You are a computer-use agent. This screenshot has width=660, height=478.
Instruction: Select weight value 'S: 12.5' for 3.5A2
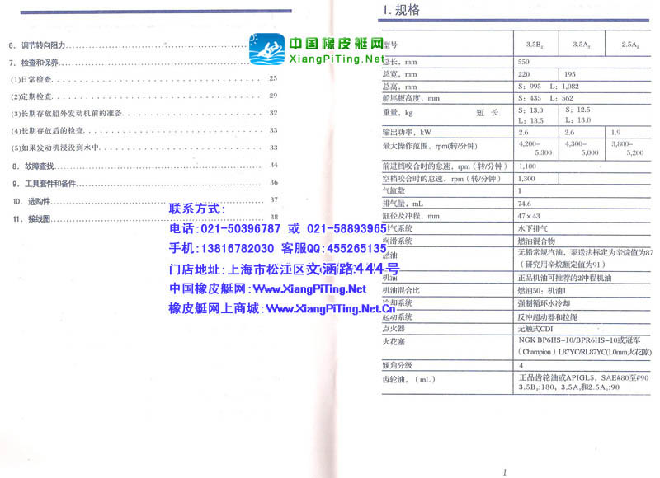point(577,110)
